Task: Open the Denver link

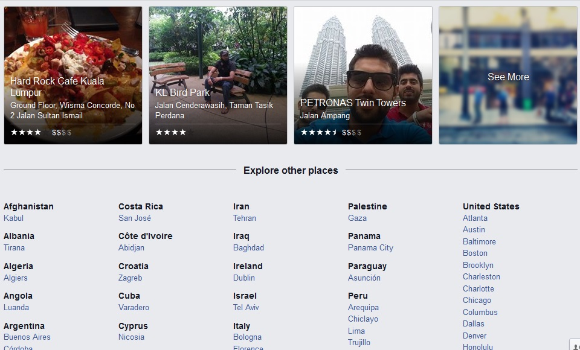Action: pyautogui.click(x=475, y=336)
